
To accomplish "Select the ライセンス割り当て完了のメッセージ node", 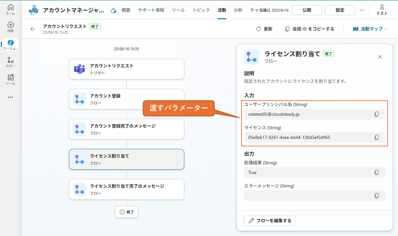I will click(126, 189).
